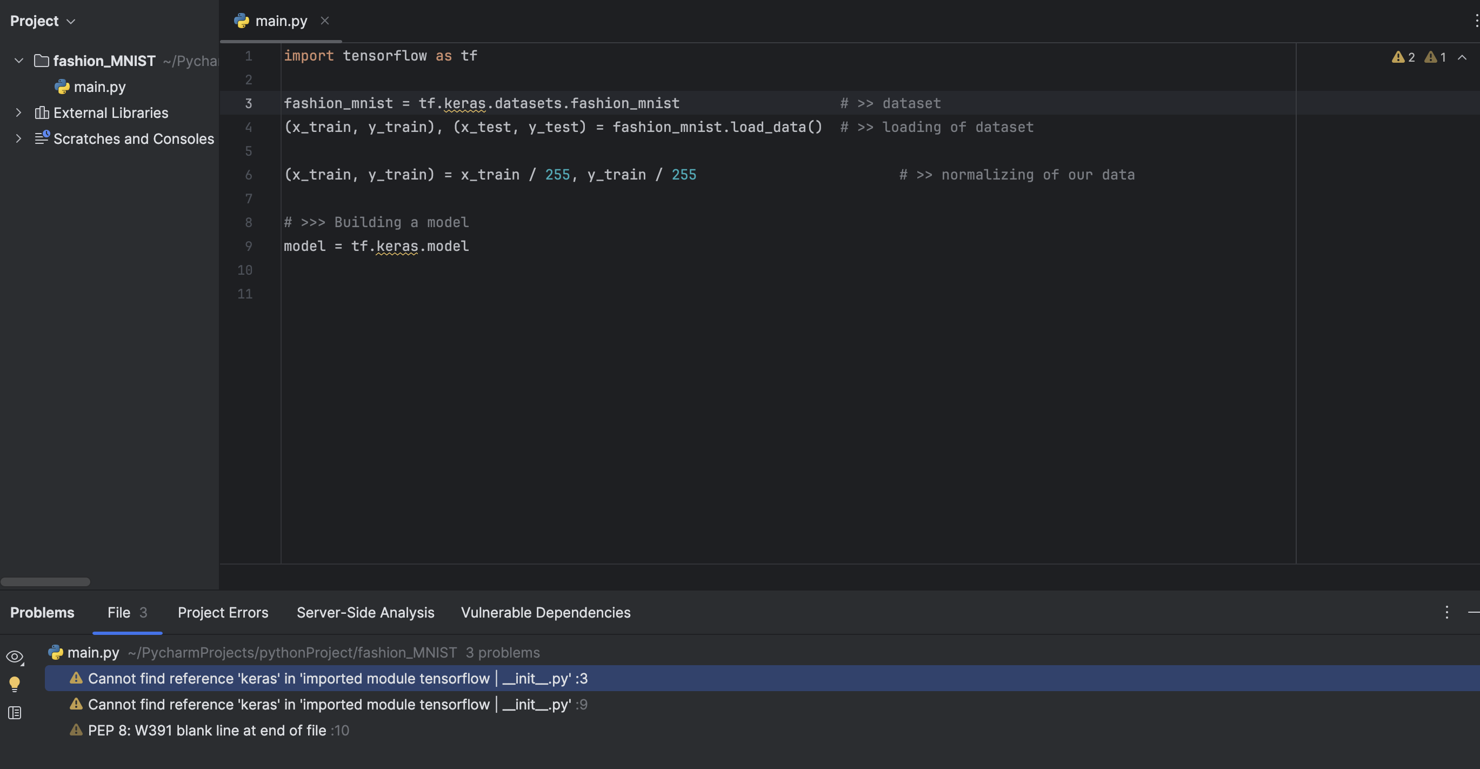Open Vulnerable Dependencies tab

[x=545, y=613]
